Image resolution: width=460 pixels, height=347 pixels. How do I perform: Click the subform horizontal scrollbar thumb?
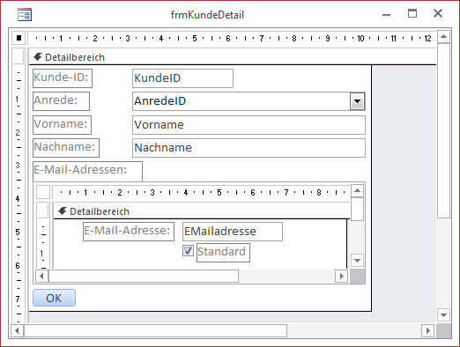pos(144,277)
